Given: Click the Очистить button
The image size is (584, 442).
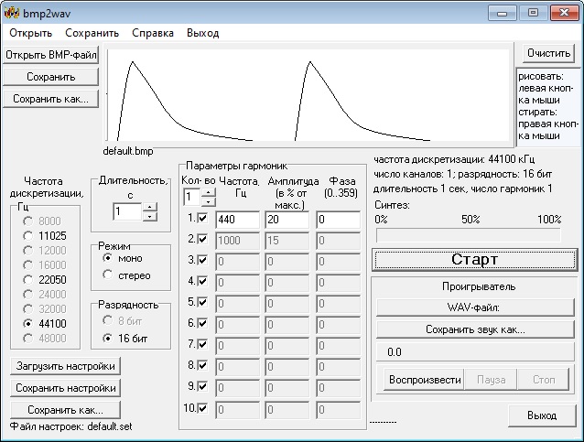Looking at the screenshot, I should point(547,53).
